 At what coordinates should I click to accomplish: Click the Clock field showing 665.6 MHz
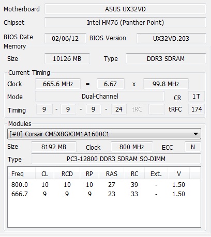(x=58, y=84)
